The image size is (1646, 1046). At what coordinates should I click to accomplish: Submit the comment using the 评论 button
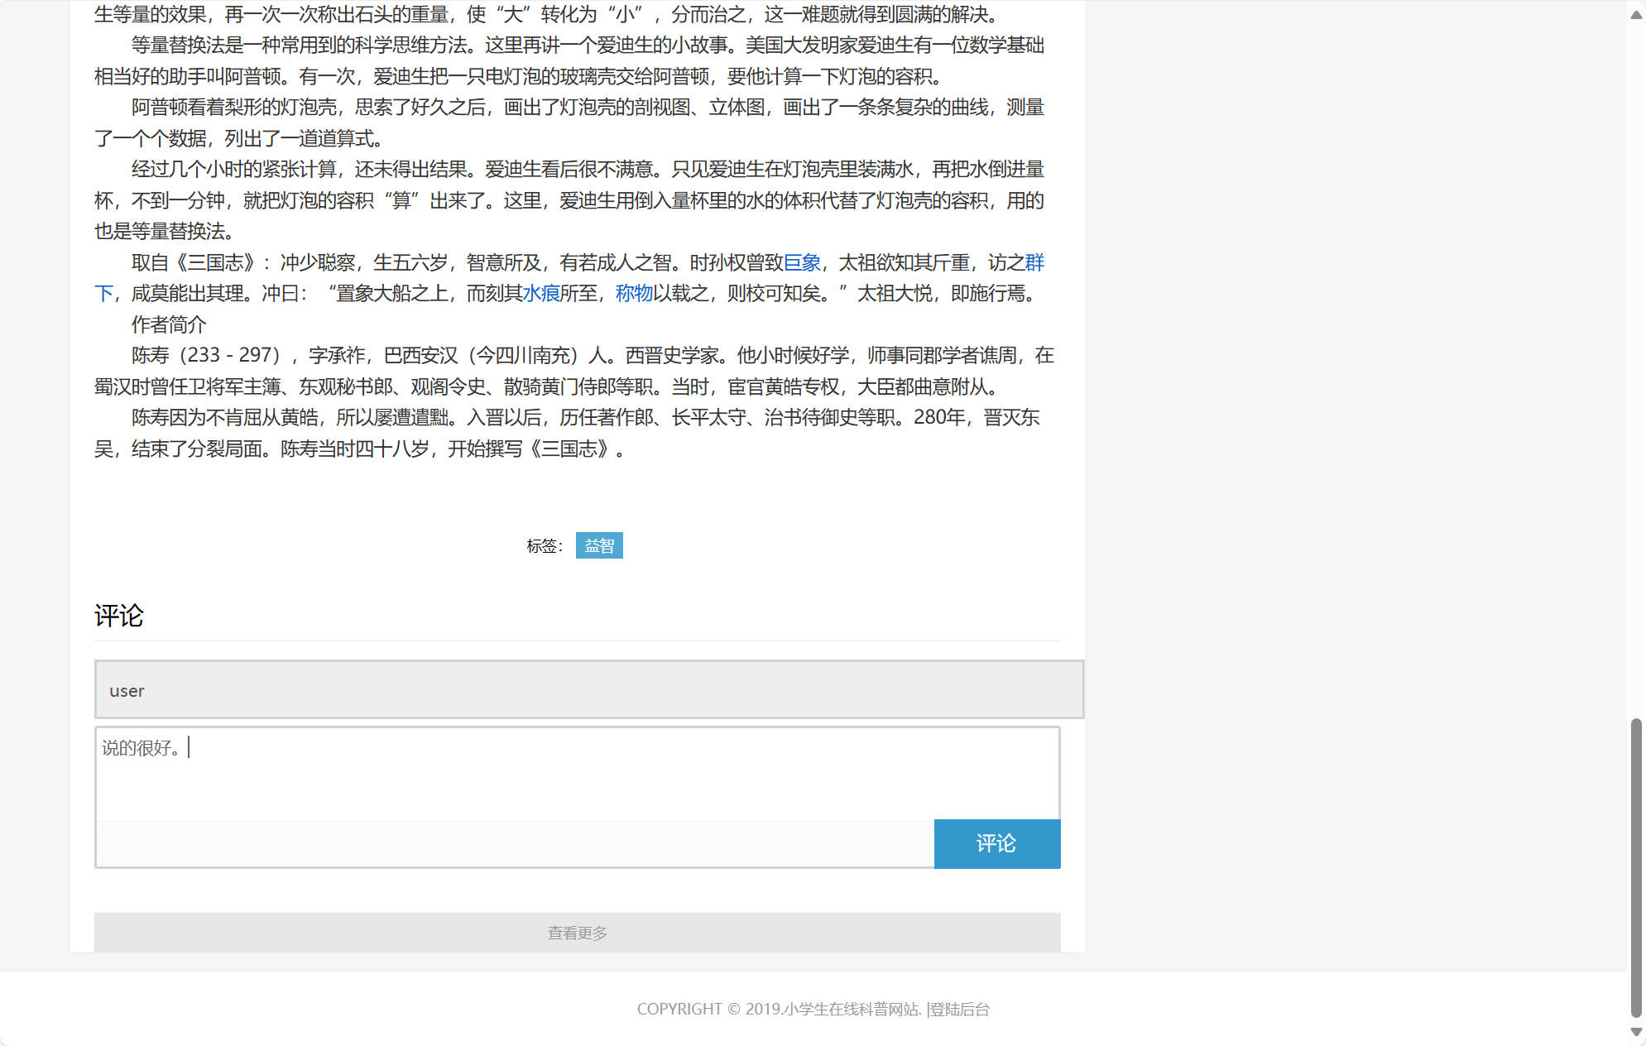(x=996, y=843)
